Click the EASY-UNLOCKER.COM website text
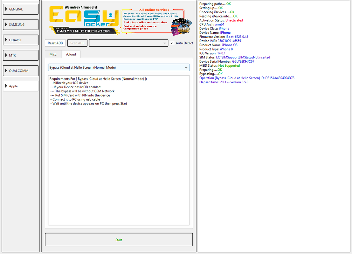 pyautogui.click(x=83, y=31)
